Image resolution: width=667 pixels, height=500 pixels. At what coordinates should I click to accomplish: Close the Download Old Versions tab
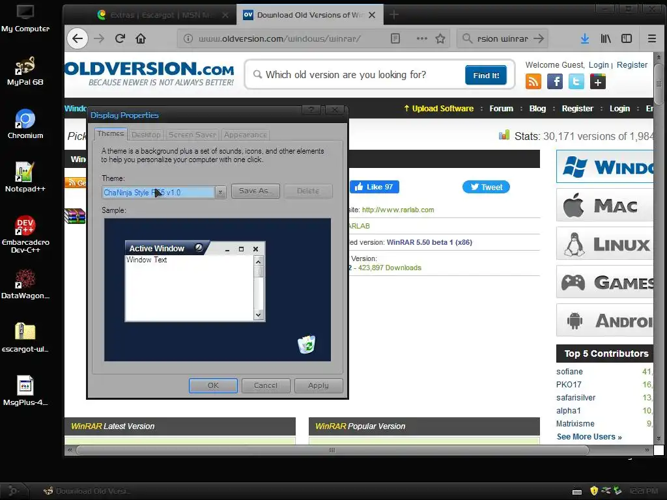(x=372, y=15)
